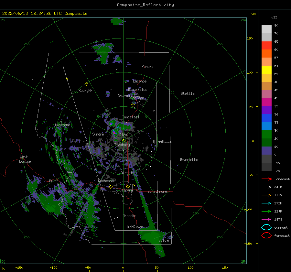Click the Stettler label

189,93
